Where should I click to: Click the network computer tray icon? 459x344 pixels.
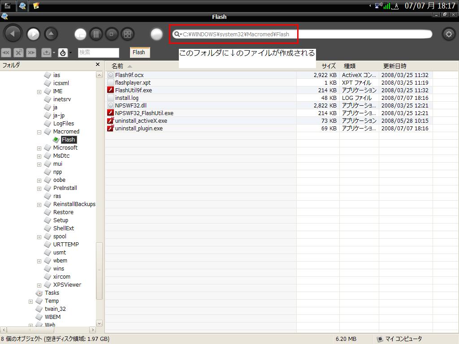(x=378, y=5)
